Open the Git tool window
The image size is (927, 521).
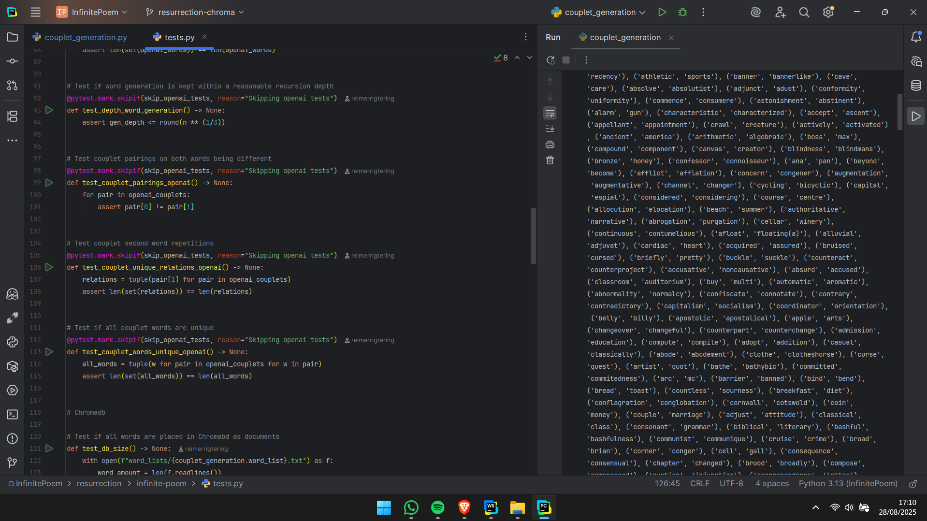[13, 463]
